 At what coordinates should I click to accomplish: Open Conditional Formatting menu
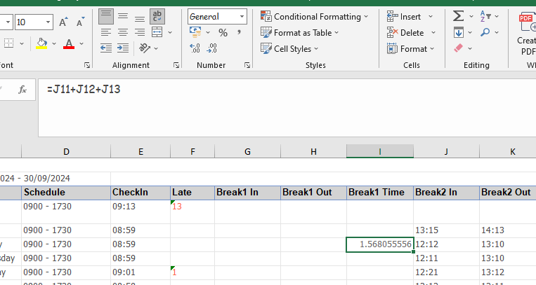[315, 16]
